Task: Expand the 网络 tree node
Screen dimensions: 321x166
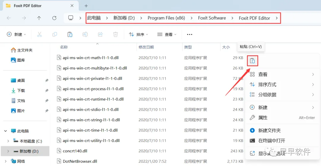Action: (6, 161)
